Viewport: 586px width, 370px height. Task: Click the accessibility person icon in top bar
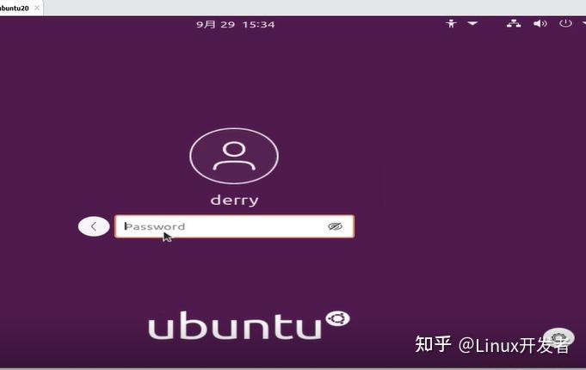[x=451, y=24]
